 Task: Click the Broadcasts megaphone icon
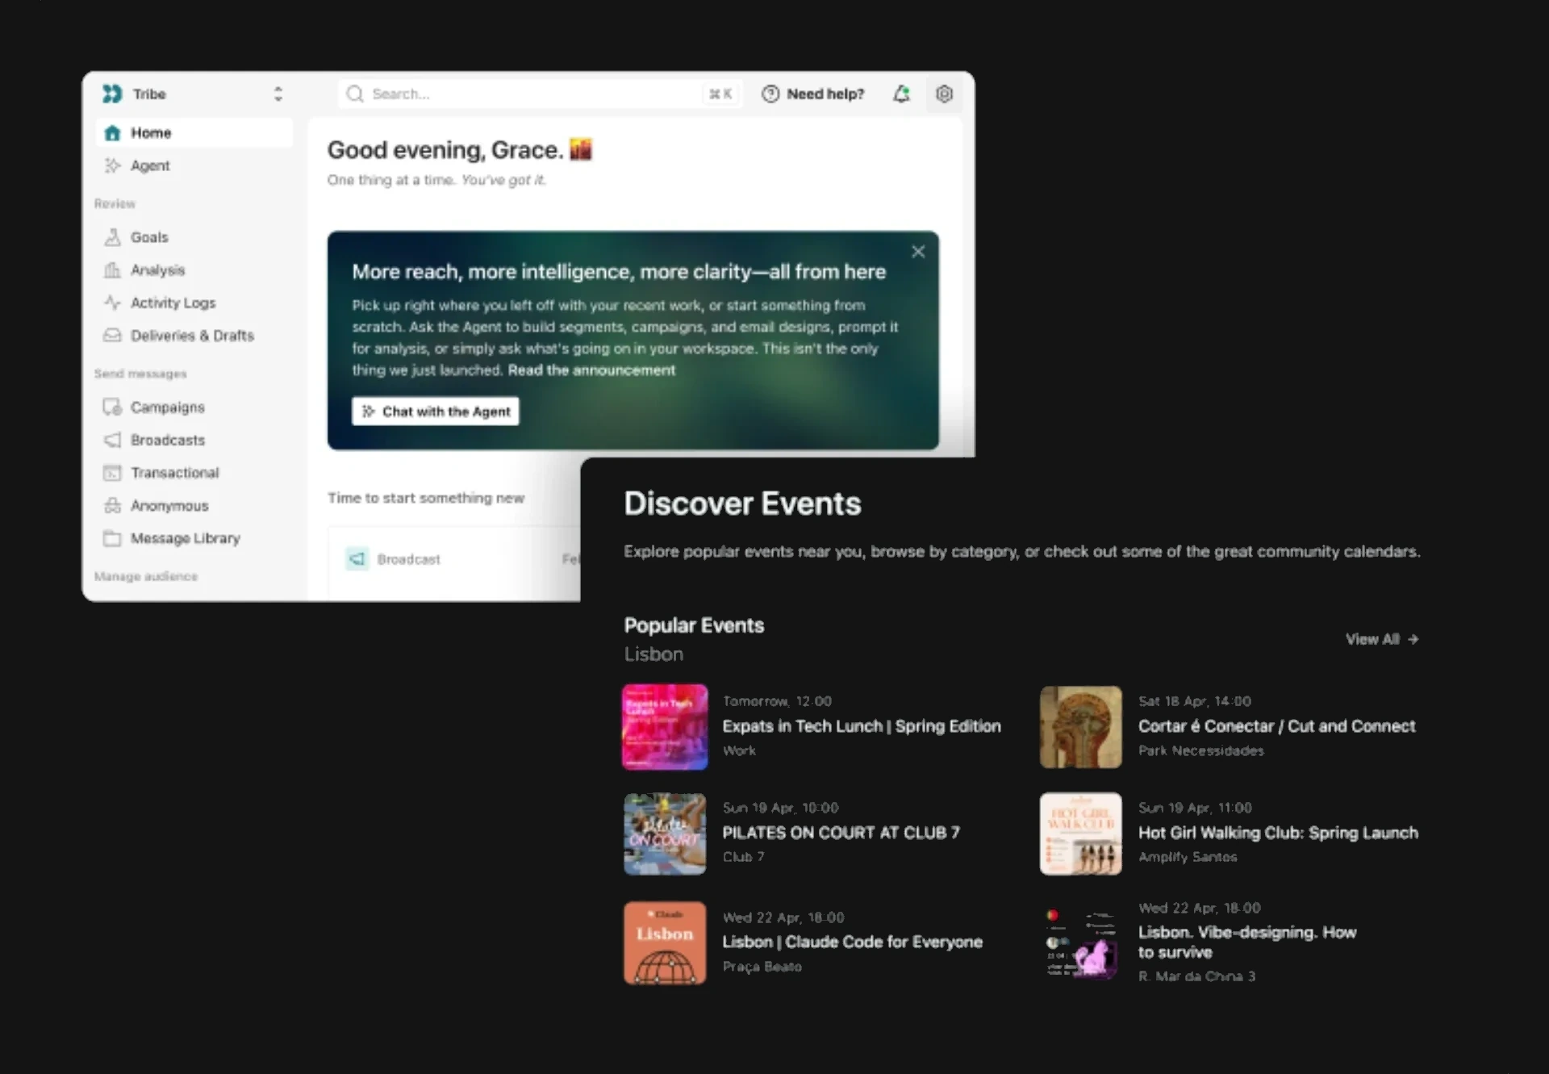[112, 440]
